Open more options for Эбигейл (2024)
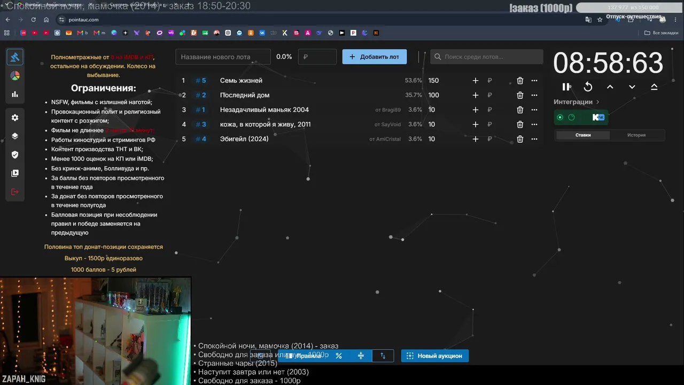The image size is (684, 385). (534, 139)
